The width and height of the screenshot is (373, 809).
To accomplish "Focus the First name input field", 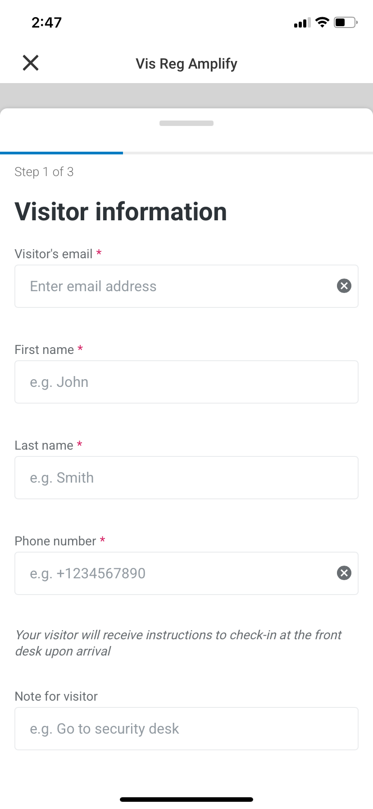I will 186,382.
